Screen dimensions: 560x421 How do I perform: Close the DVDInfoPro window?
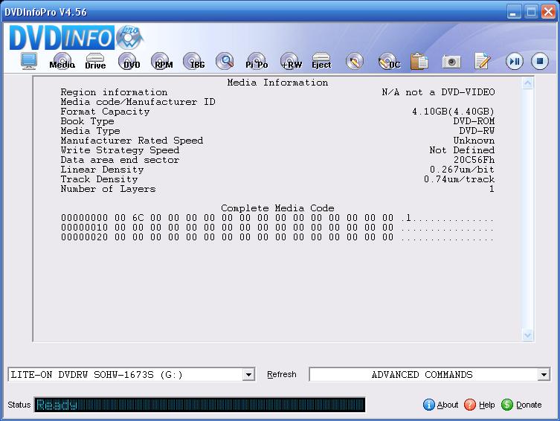(548, 12)
